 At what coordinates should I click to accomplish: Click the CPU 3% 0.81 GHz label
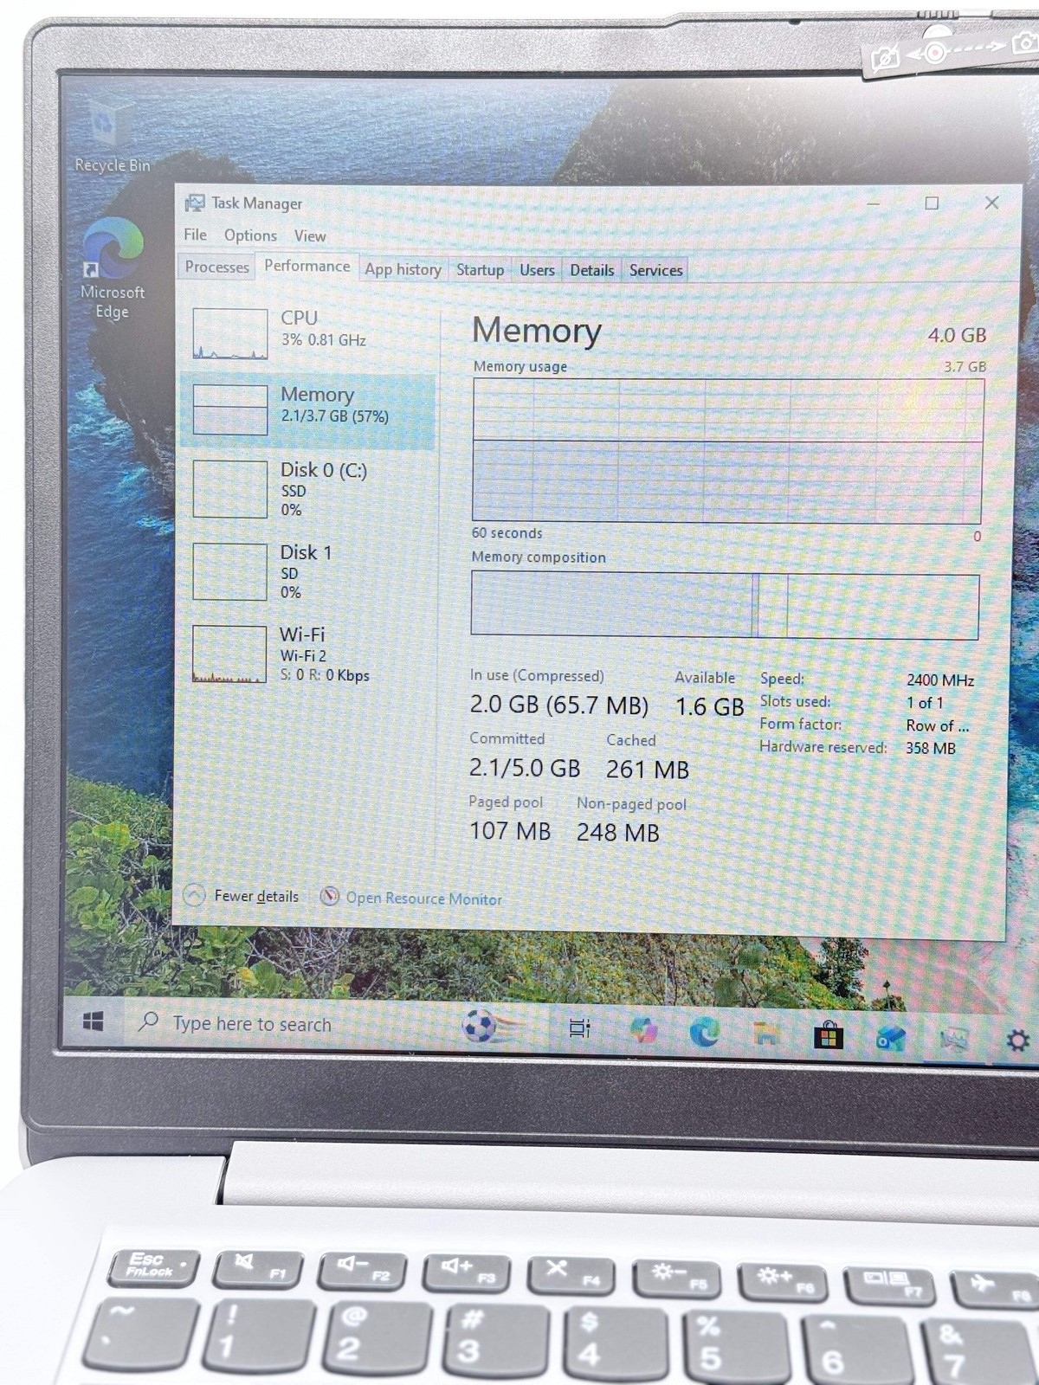(323, 329)
